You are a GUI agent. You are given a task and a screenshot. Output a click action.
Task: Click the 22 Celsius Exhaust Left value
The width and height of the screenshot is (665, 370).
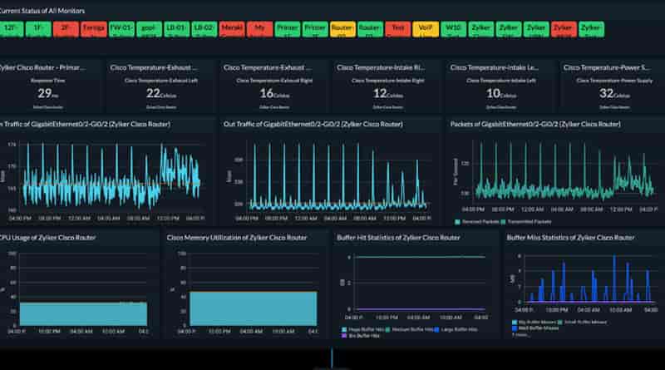coord(161,93)
